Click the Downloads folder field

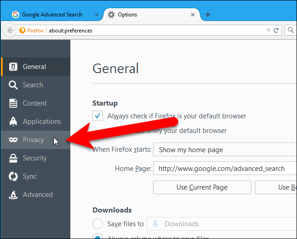pos(222,224)
